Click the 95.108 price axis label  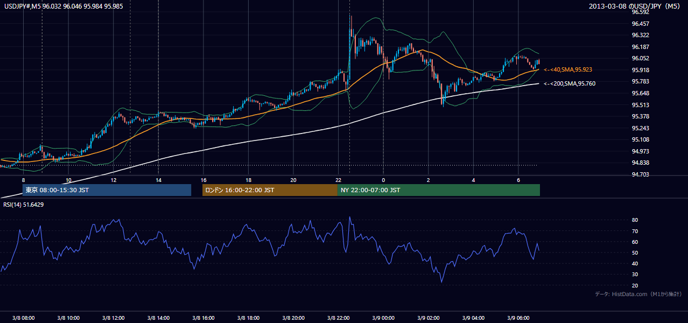[640, 139]
